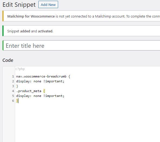Click the greyed <?php opening tag
Image resolution: width=160 pixels, height=142 pixels.
point(20,69)
